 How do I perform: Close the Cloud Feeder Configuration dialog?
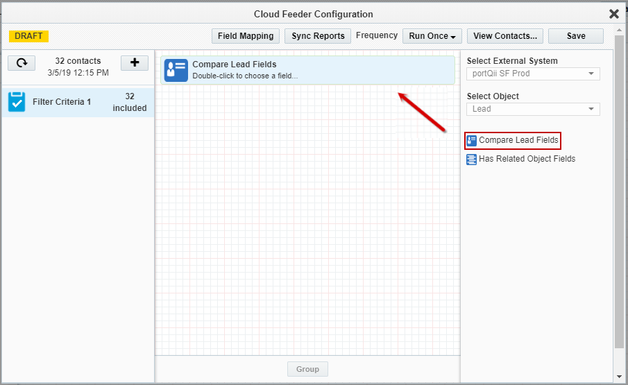pyautogui.click(x=614, y=14)
